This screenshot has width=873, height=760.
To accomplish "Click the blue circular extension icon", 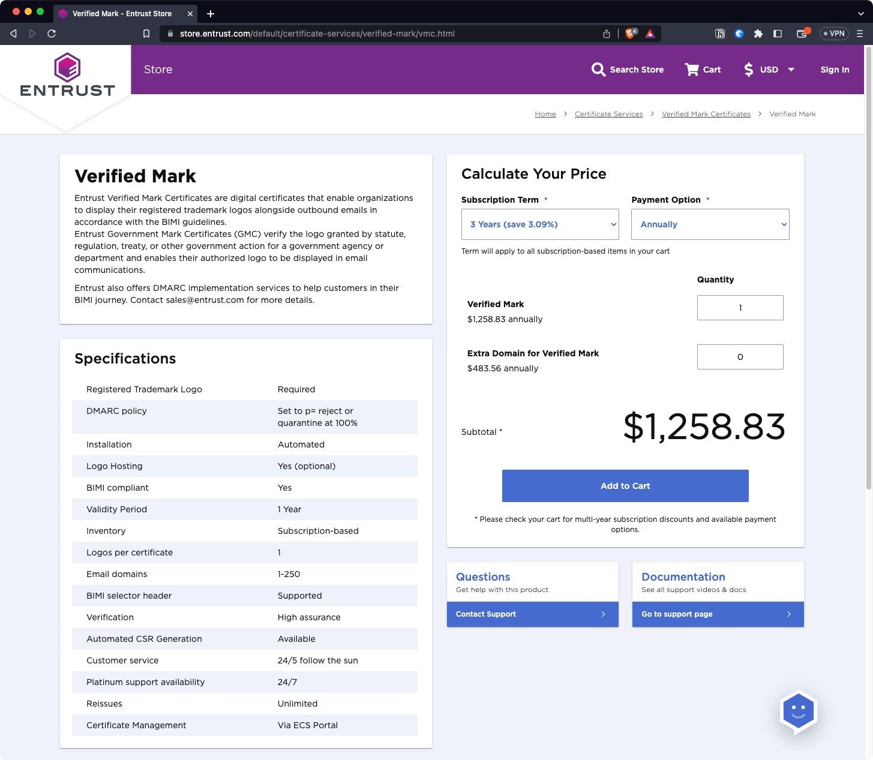I will (x=739, y=34).
